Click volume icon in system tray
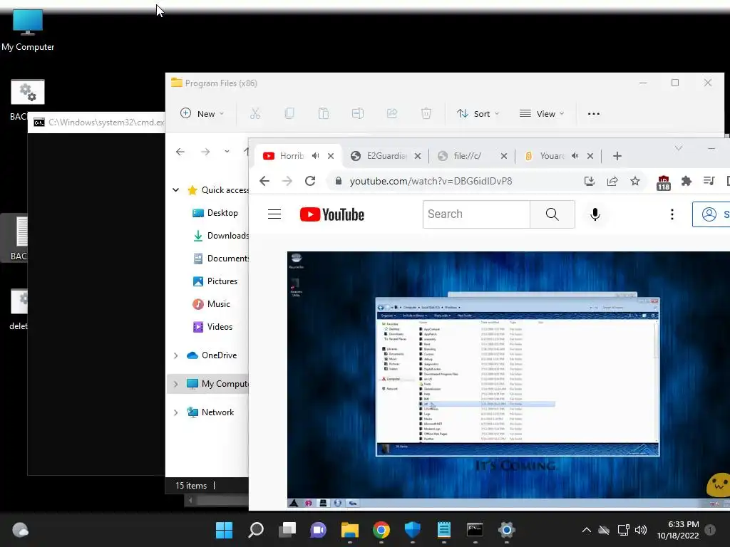 pos(641,530)
